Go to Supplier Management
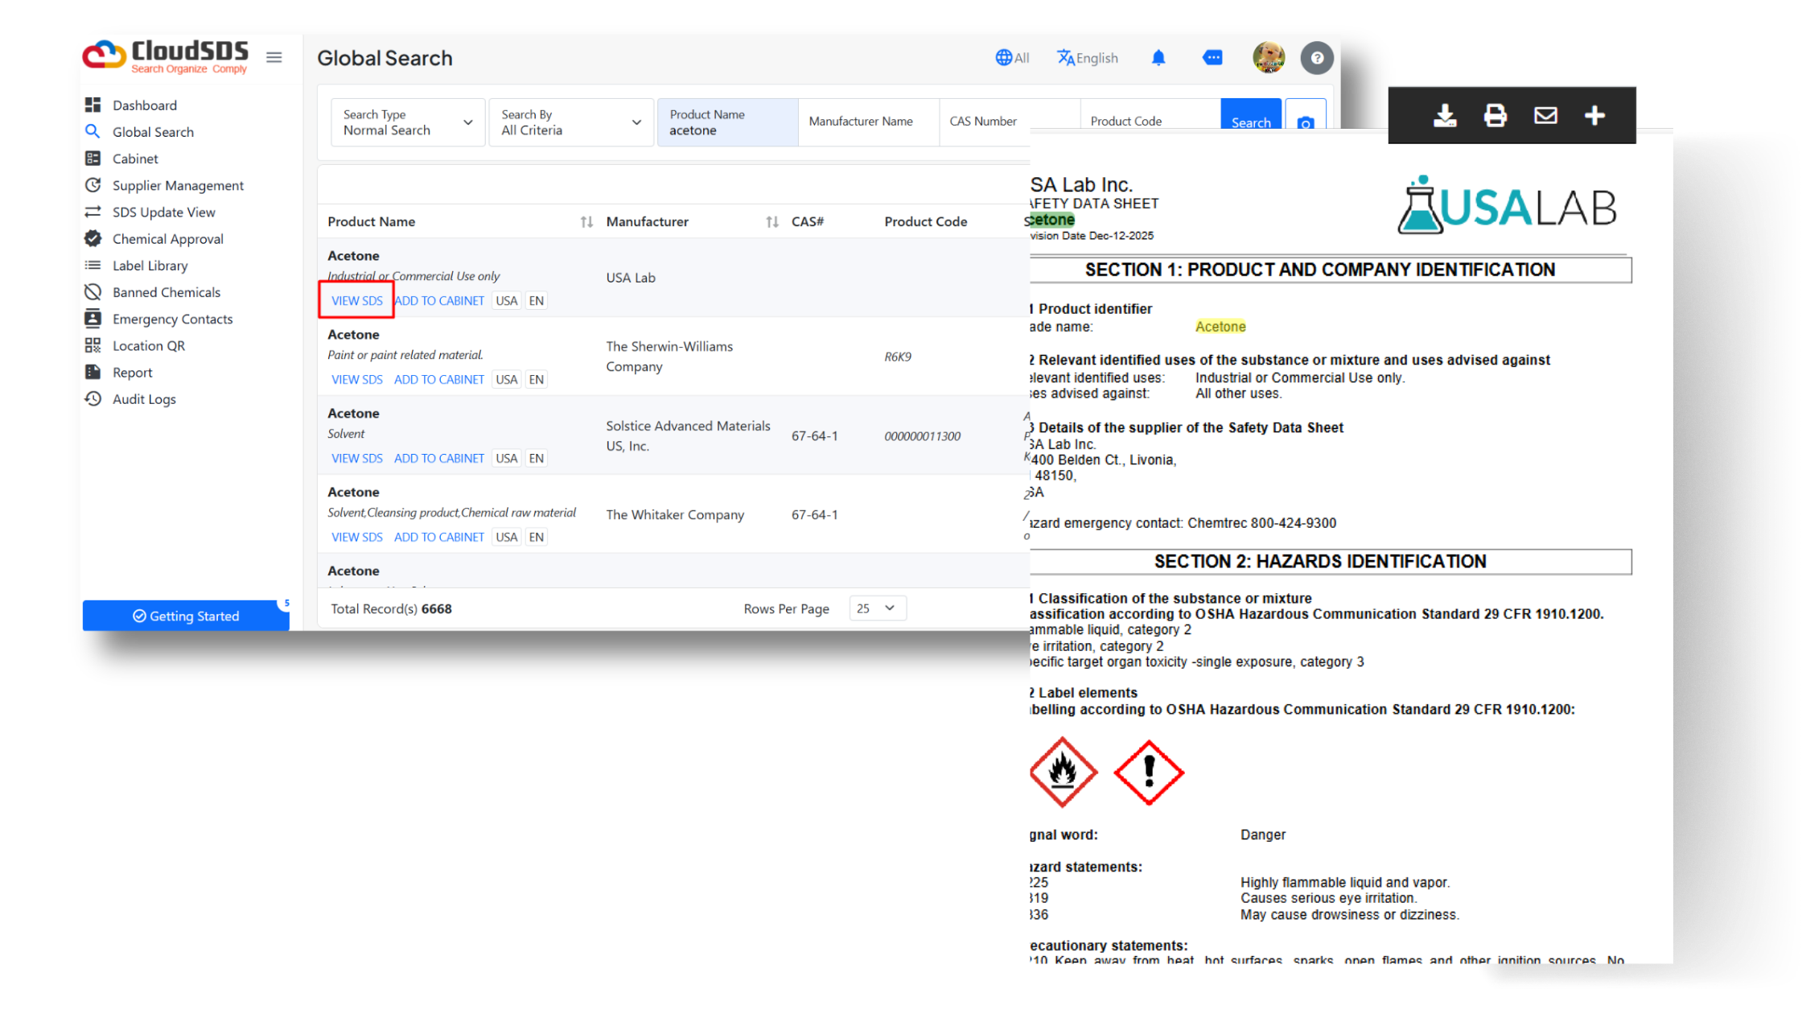This screenshot has width=1802, height=1014. 178,185
